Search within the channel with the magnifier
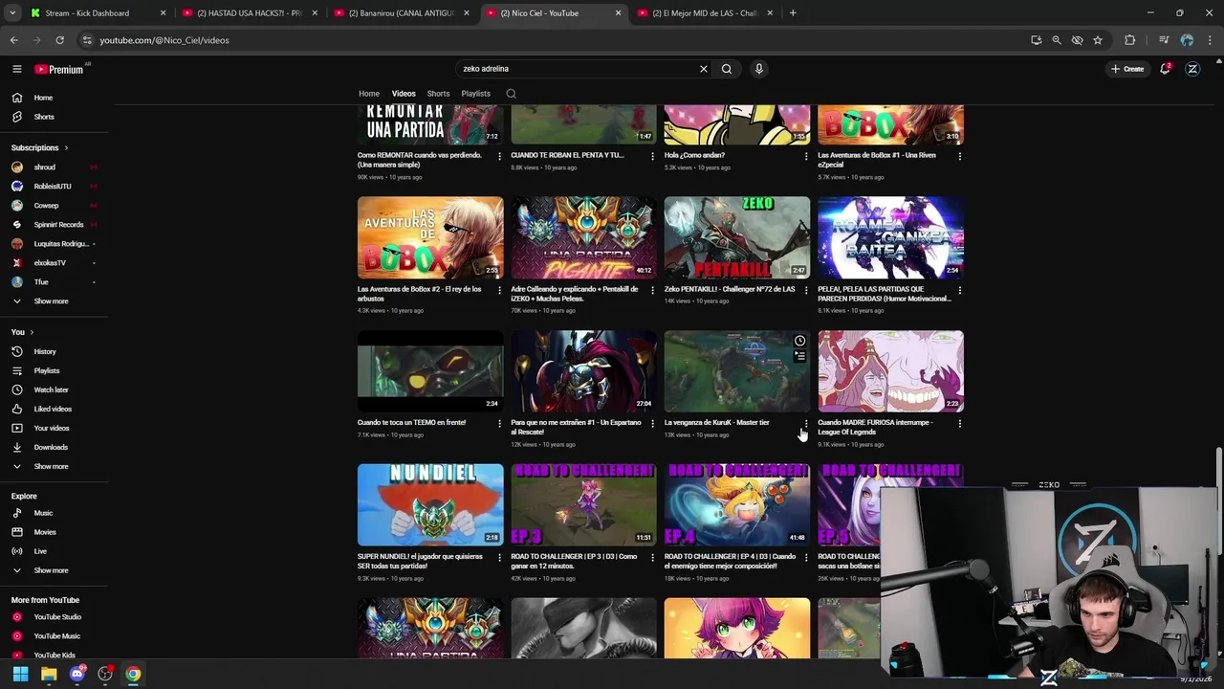Viewport: 1224px width, 689px height. [x=511, y=94]
